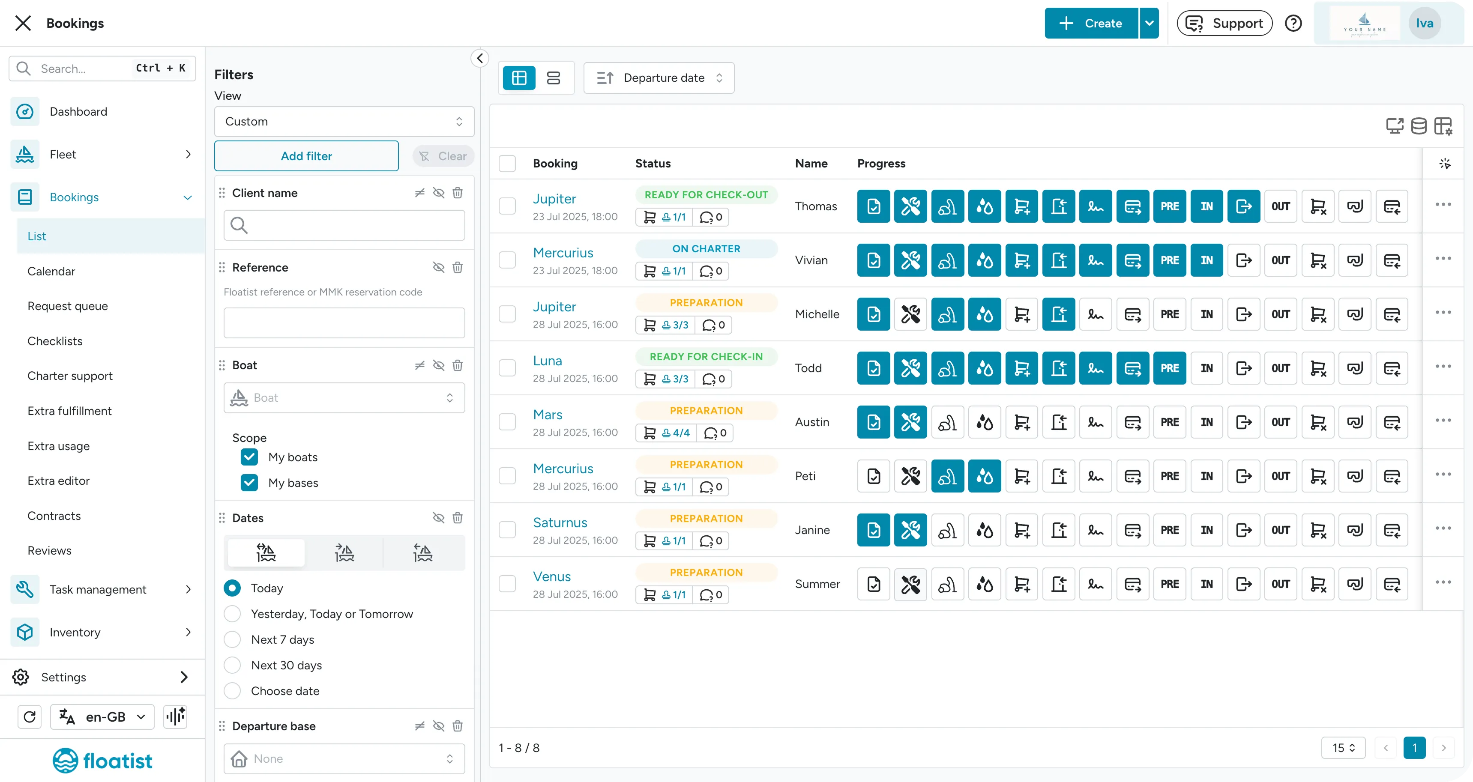Click the tools progress icon for Michelle
1473x782 pixels.
click(910, 314)
